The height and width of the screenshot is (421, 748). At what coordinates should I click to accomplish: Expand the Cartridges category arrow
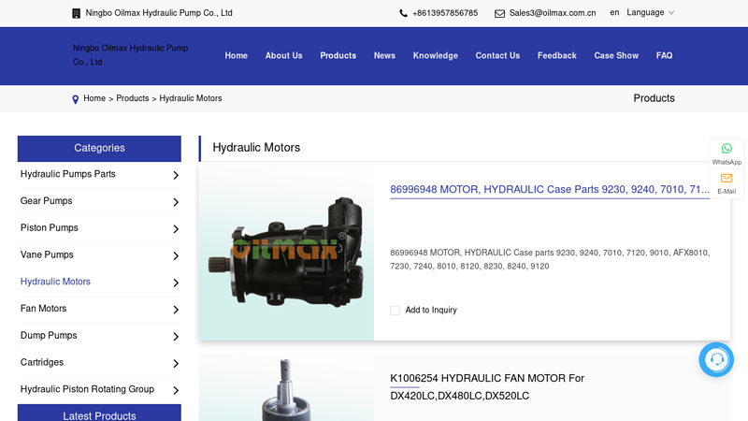click(x=176, y=363)
